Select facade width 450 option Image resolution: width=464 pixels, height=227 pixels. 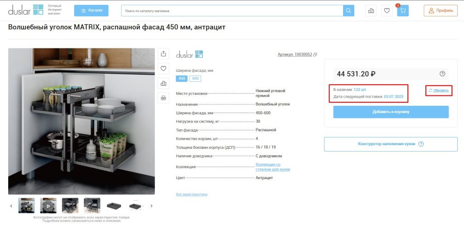(182, 79)
